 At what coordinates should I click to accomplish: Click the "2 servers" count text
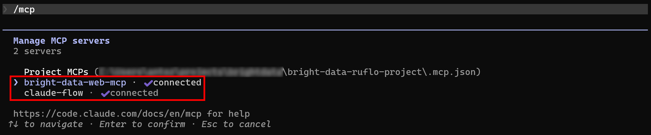37,51
